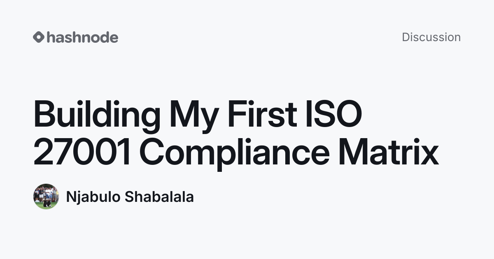View the Njabulo Shabalala author byline
This screenshot has height=259, width=494.
coord(113,197)
